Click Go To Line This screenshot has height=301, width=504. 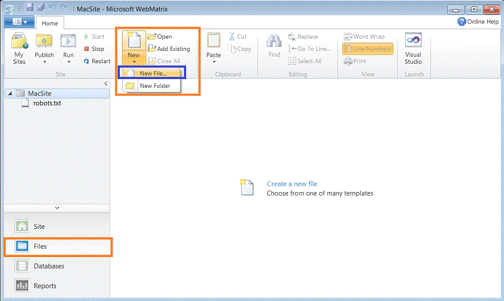pos(310,49)
